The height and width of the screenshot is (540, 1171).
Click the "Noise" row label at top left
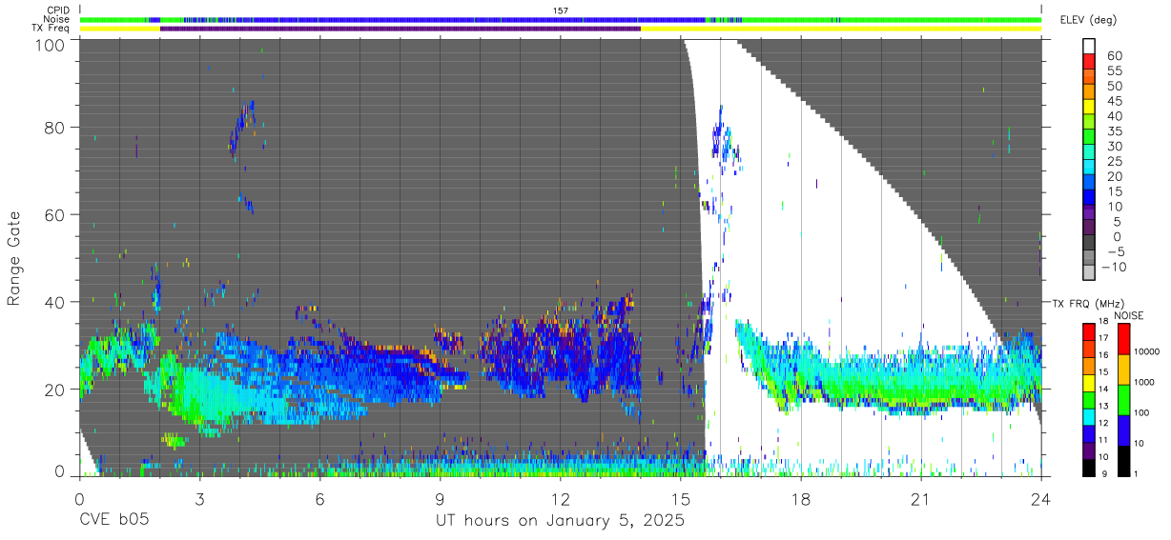pos(56,19)
